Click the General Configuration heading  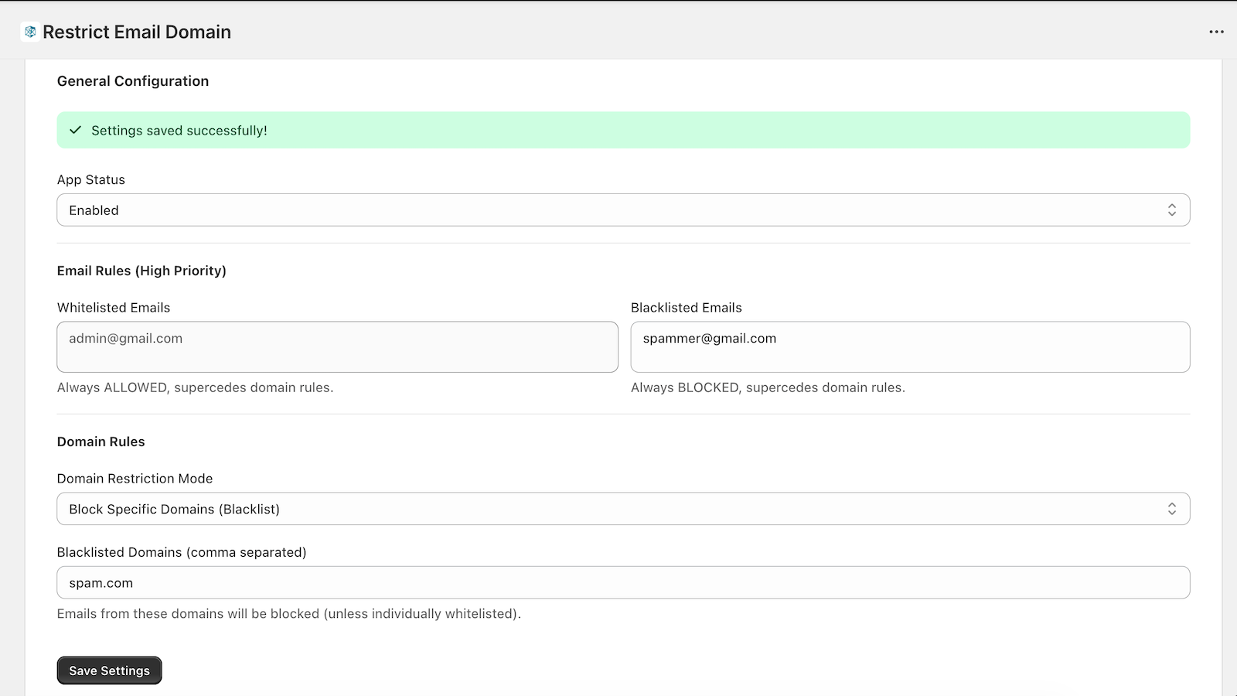coord(133,81)
